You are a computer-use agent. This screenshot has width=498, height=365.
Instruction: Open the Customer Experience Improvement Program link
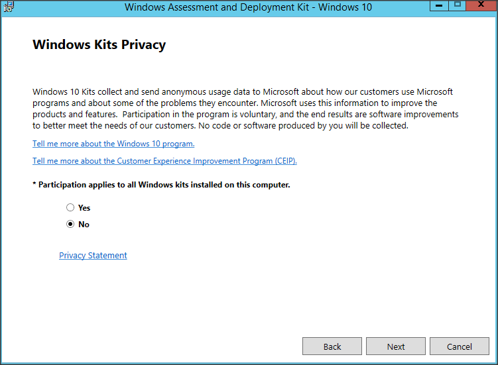point(164,161)
